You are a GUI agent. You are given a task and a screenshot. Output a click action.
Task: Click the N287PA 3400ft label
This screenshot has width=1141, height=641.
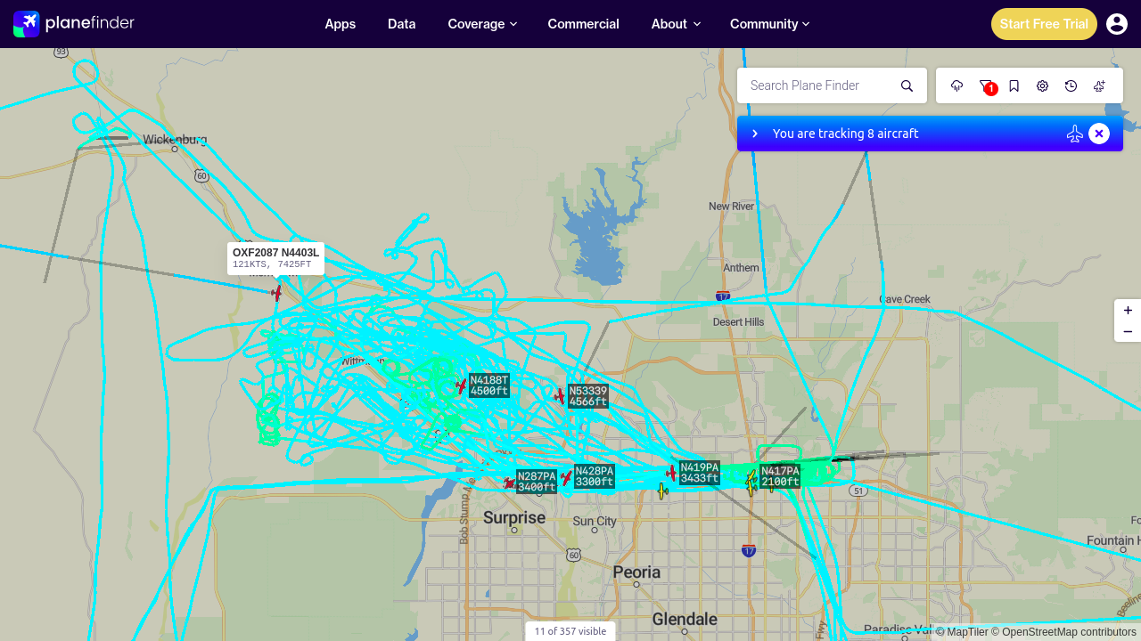click(537, 482)
